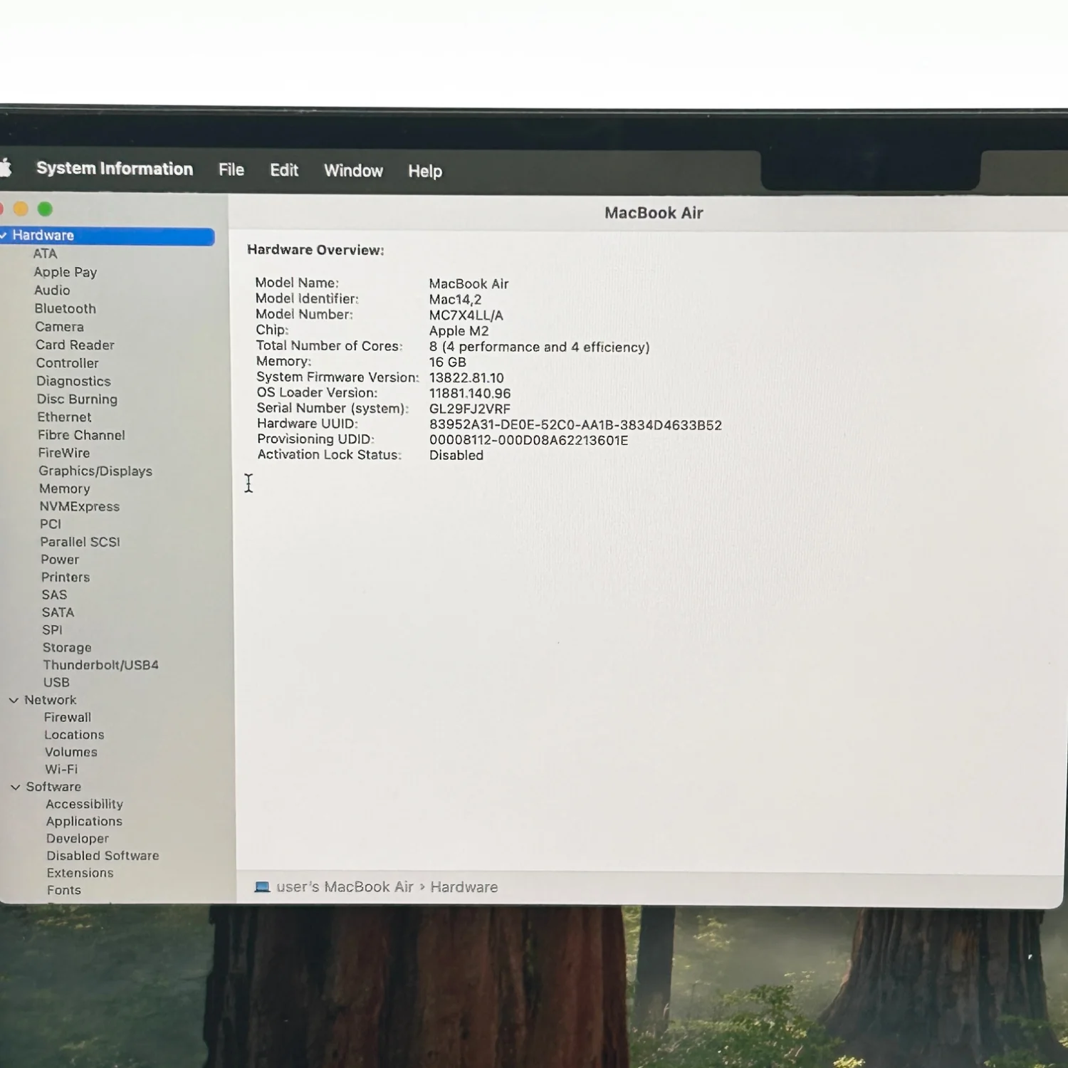Select Controller in the sidebar
Image resolution: width=1068 pixels, height=1068 pixels.
tap(68, 363)
